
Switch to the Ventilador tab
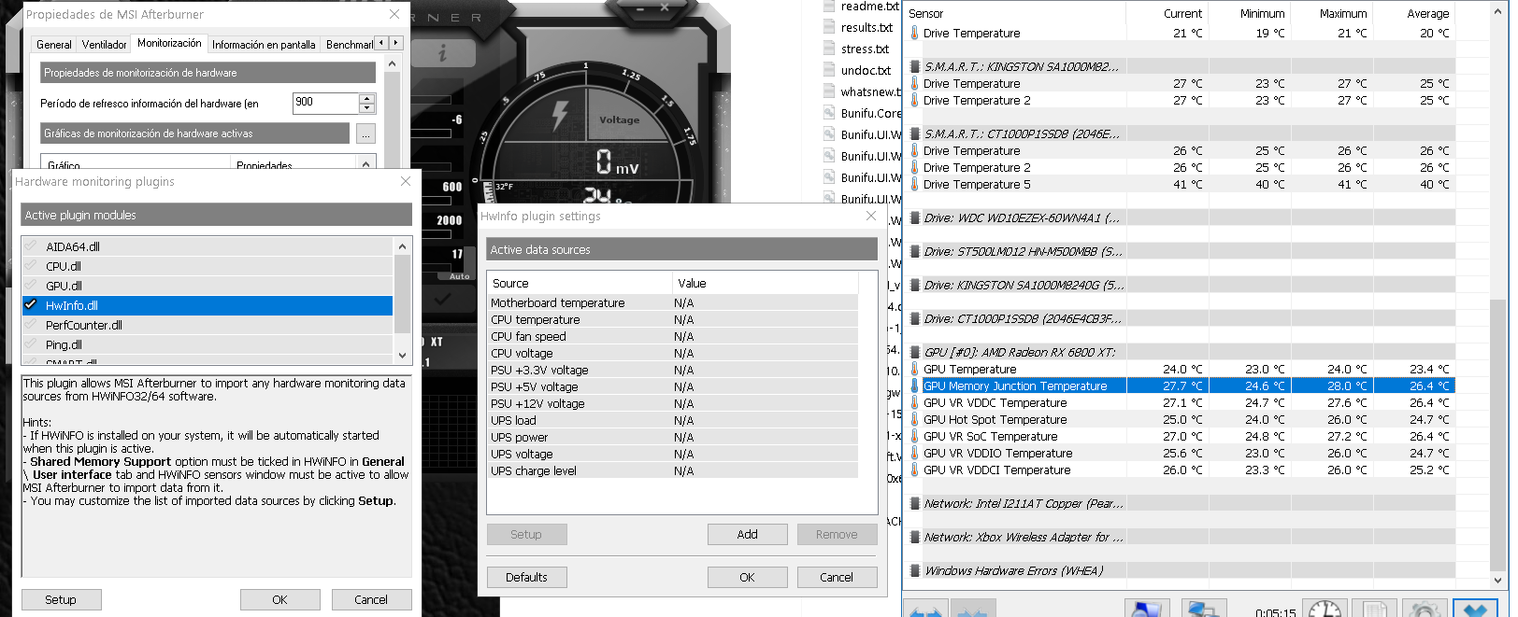[104, 44]
